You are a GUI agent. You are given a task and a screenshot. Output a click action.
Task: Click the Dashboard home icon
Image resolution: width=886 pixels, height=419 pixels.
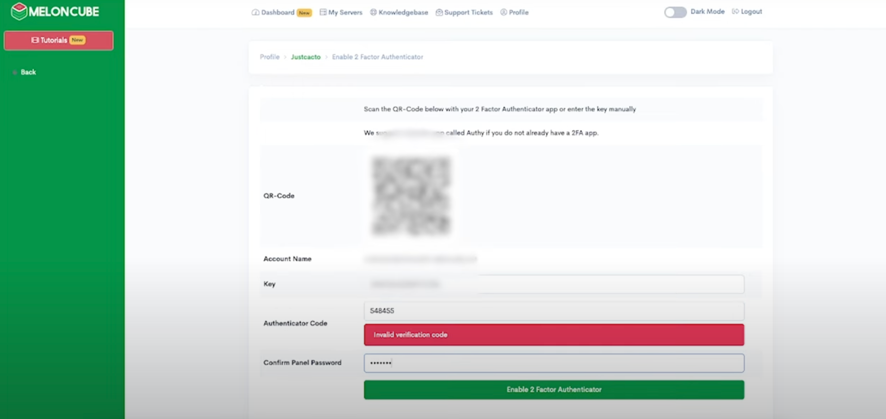[x=255, y=12]
